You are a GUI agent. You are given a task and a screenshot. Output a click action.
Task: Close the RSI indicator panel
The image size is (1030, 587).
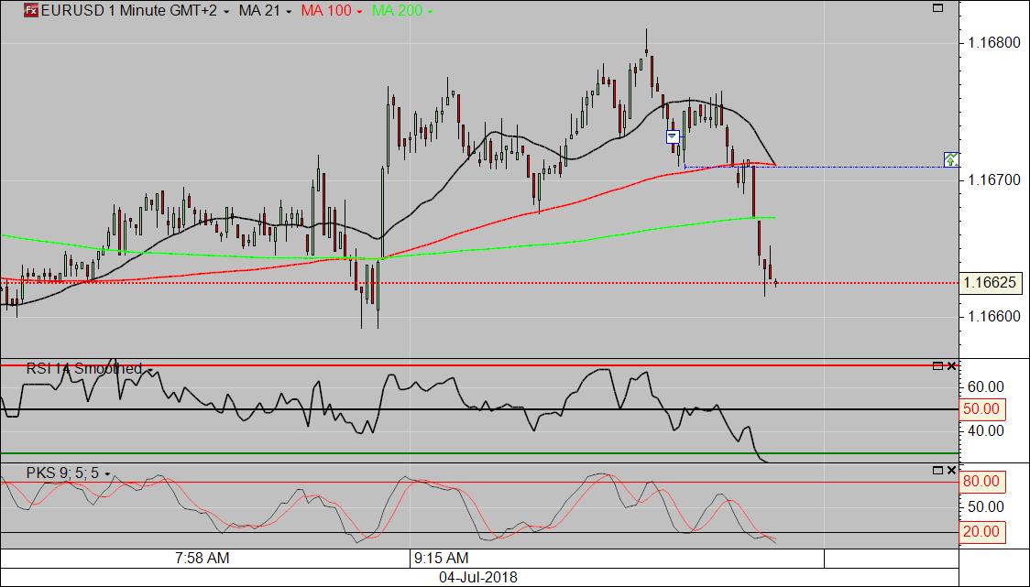pyautogui.click(x=951, y=366)
